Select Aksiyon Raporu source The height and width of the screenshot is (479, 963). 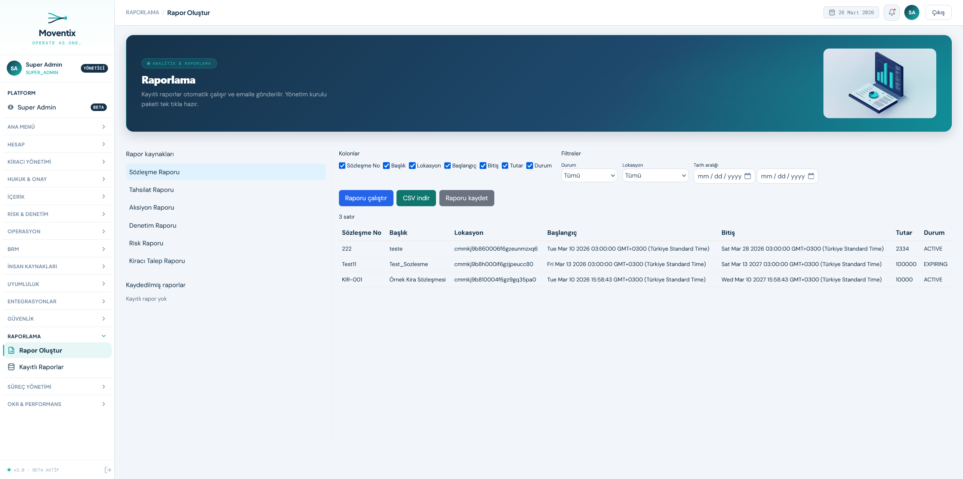(226, 207)
